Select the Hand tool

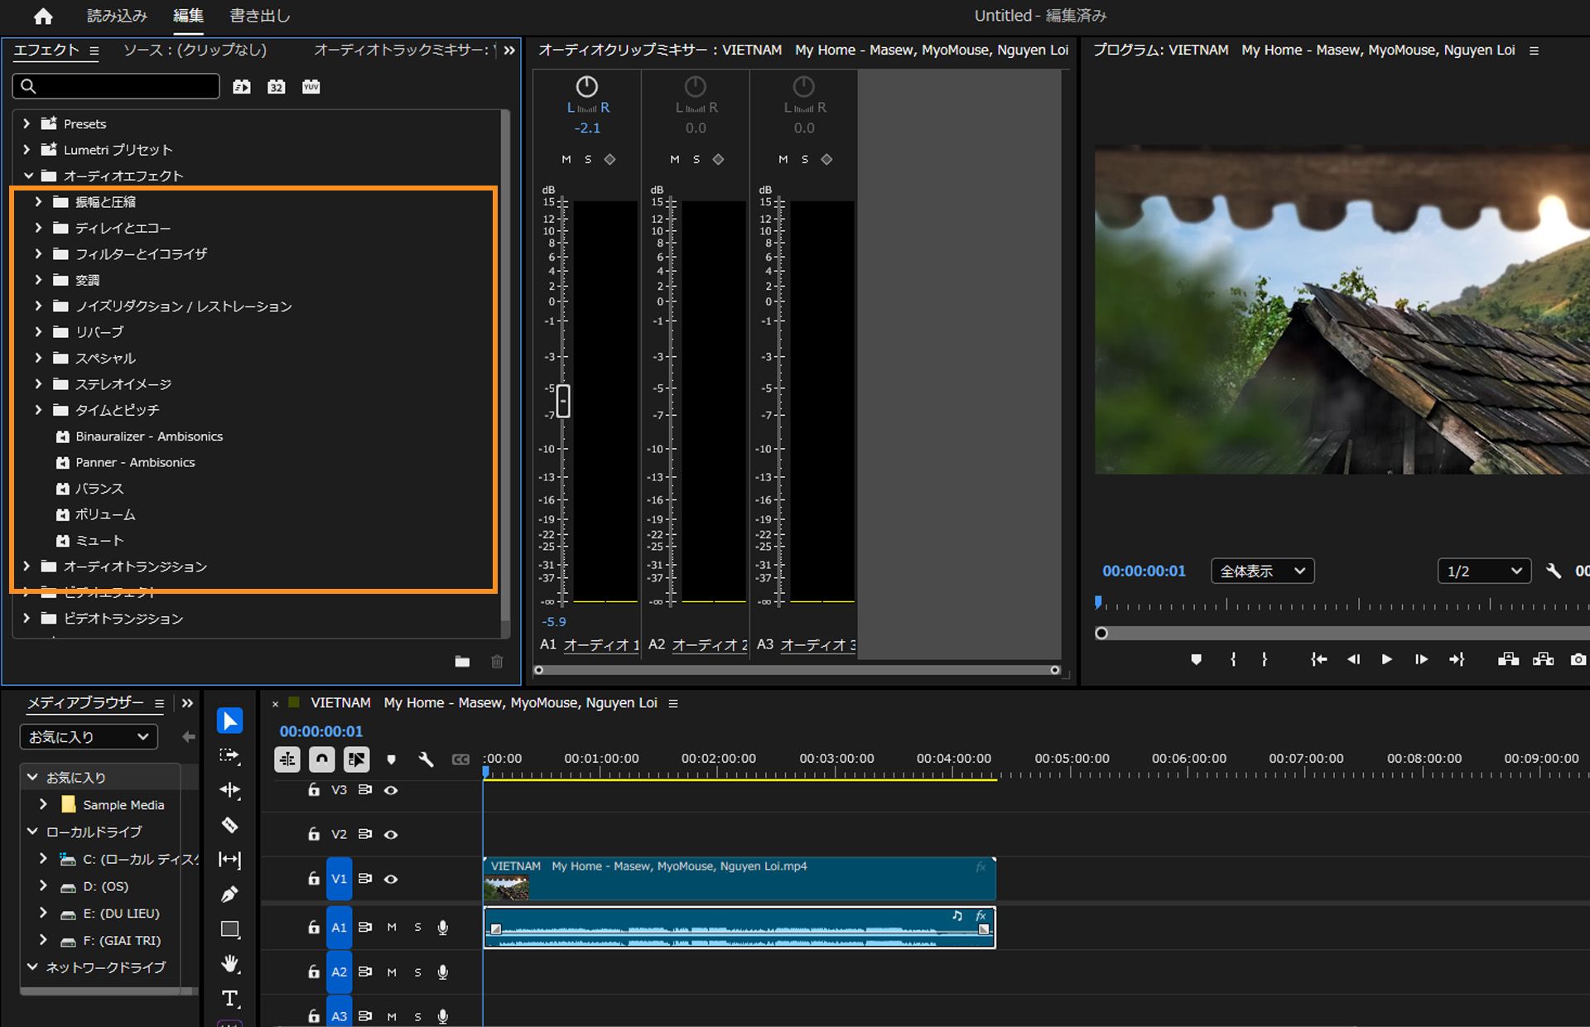(x=229, y=964)
